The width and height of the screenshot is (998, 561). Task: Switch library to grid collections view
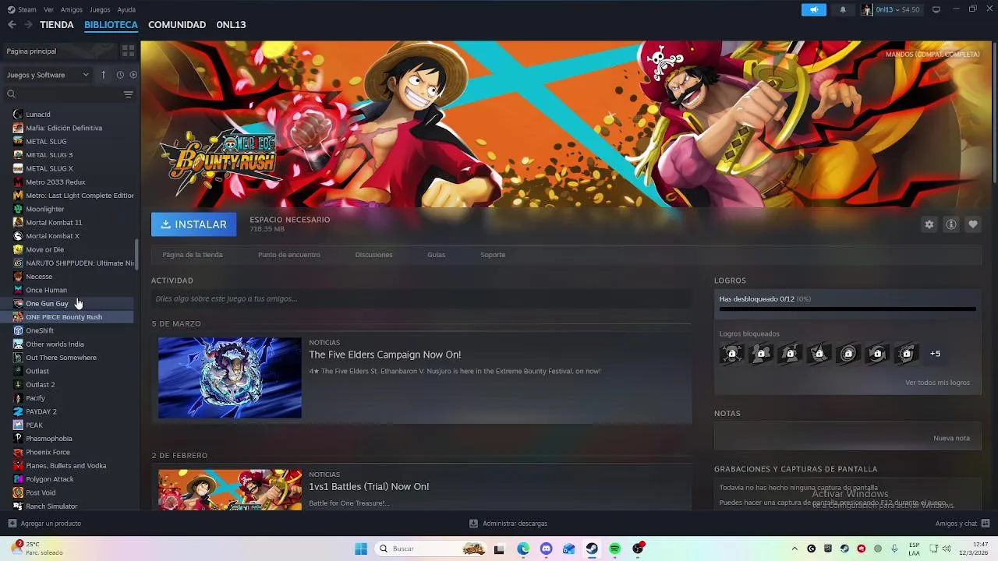click(128, 51)
